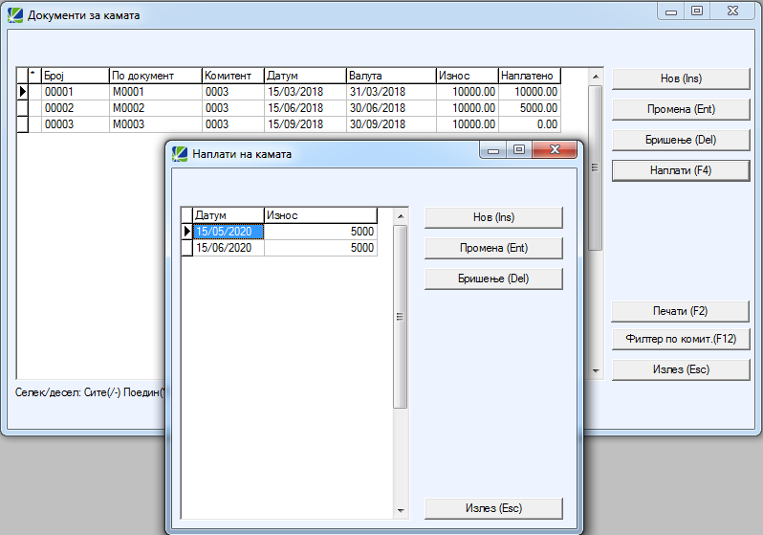Open Филтер по комит.(F12) button
Viewport: 763px width, 535px height.
(x=681, y=339)
